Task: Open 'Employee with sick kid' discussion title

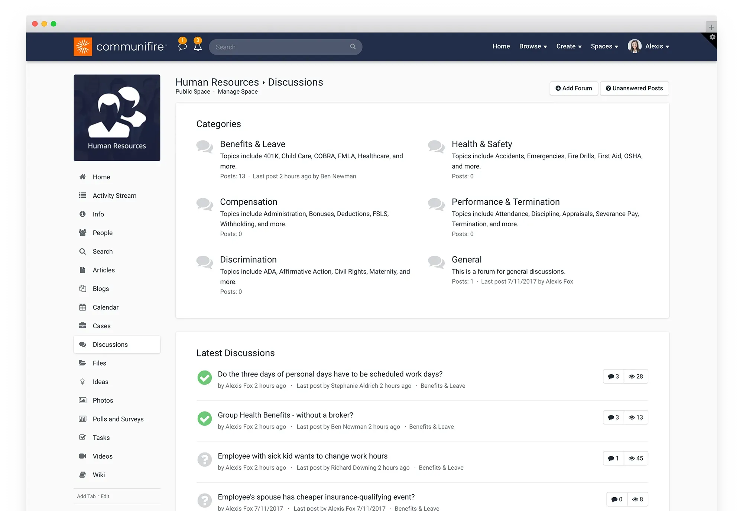Action: click(x=302, y=456)
